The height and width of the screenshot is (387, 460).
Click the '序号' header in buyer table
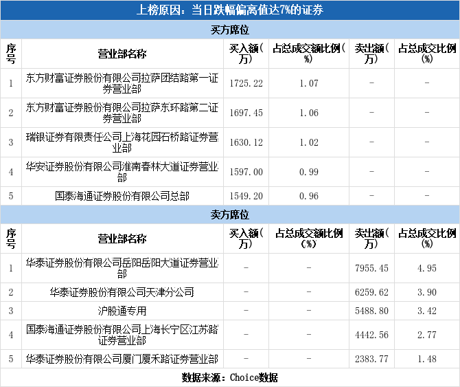[x=11, y=54]
